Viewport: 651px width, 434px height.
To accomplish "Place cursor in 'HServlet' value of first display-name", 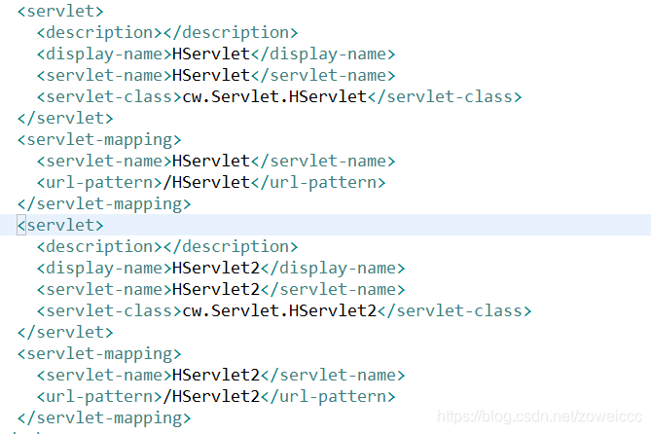I will coord(211,54).
